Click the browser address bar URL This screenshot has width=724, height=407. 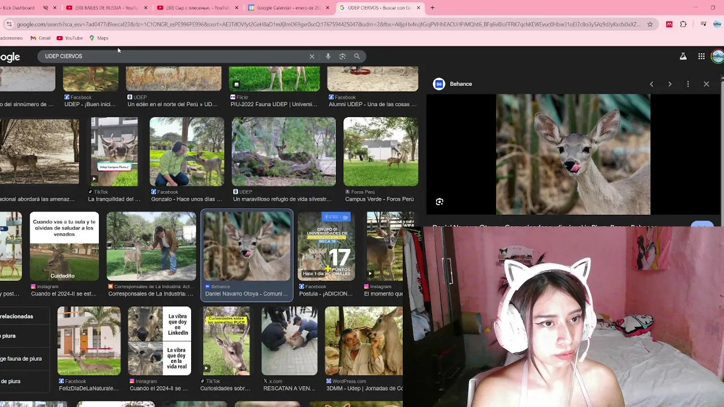pyautogui.click(x=328, y=24)
